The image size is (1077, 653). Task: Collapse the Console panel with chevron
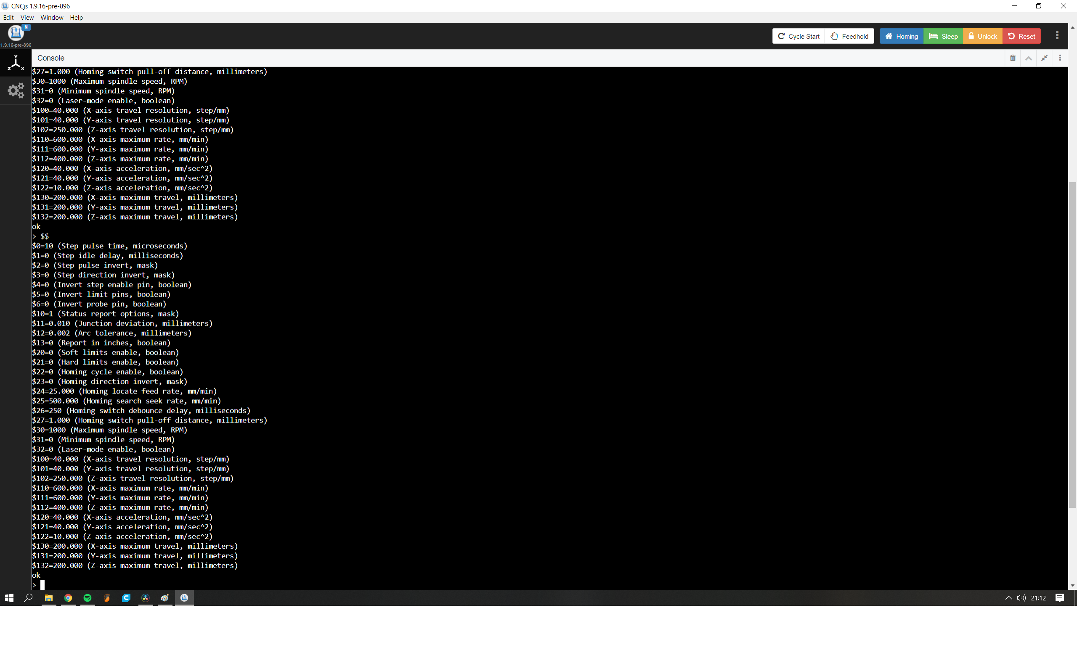click(x=1028, y=58)
